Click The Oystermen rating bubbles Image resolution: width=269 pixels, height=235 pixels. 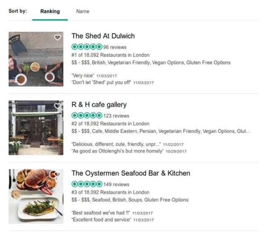tap(87, 184)
